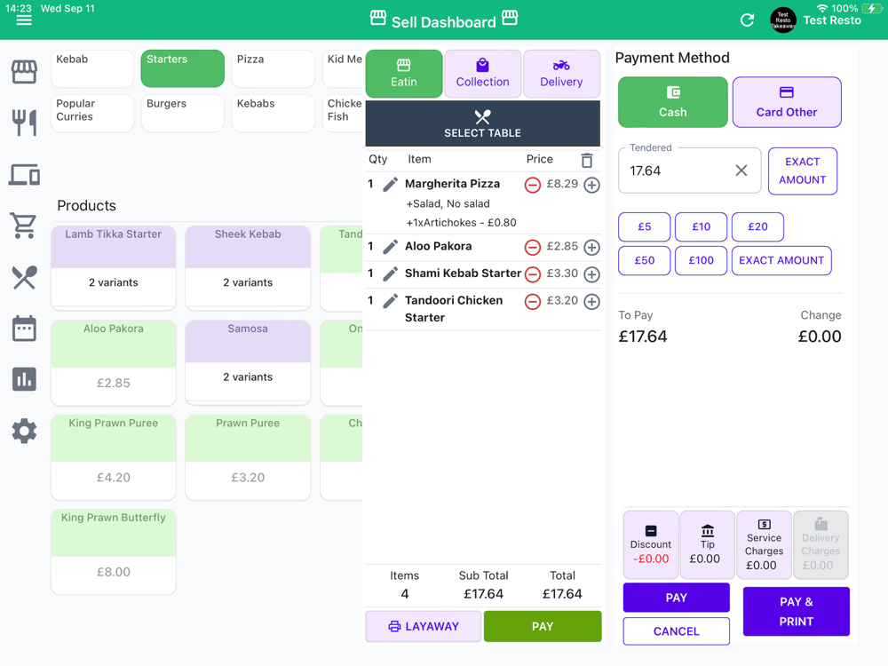Add King Prawn Butterfly product
Viewport: 888px width, 666px height.
(x=114, y=551)
